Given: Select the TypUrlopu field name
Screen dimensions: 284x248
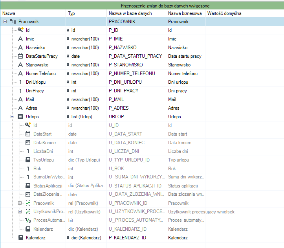Looking at the screenshot, I should 44,160.
